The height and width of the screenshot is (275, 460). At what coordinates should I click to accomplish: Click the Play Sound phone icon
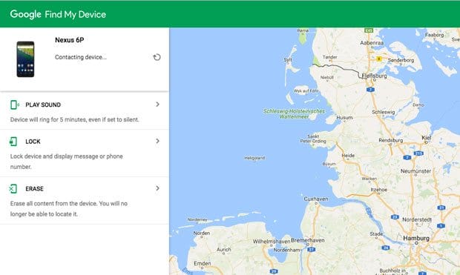coord(14,105)
